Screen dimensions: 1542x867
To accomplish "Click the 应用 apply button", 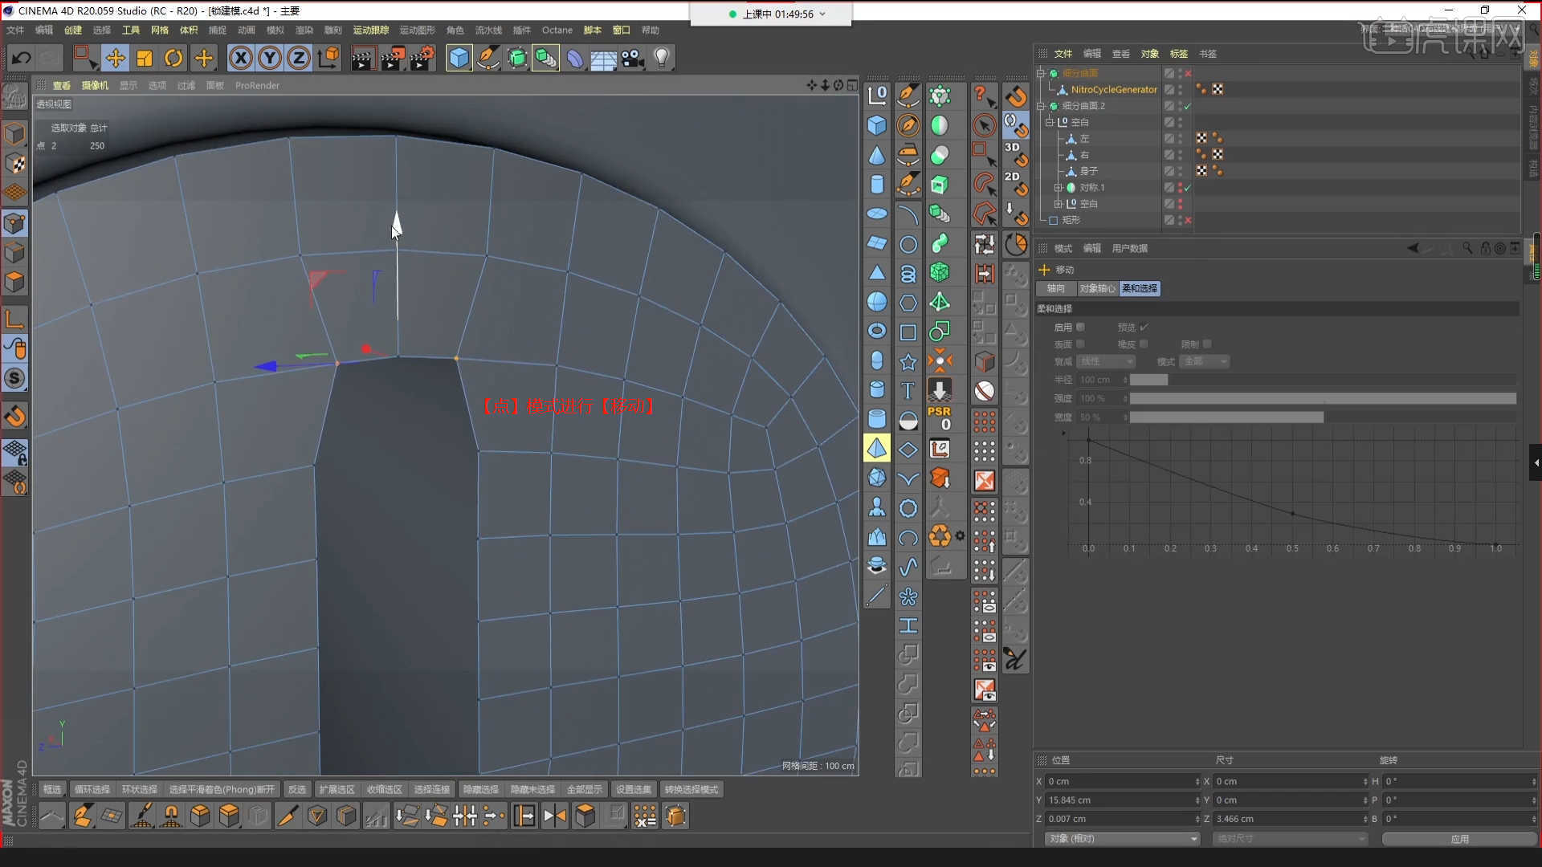I will (1459, 839).
